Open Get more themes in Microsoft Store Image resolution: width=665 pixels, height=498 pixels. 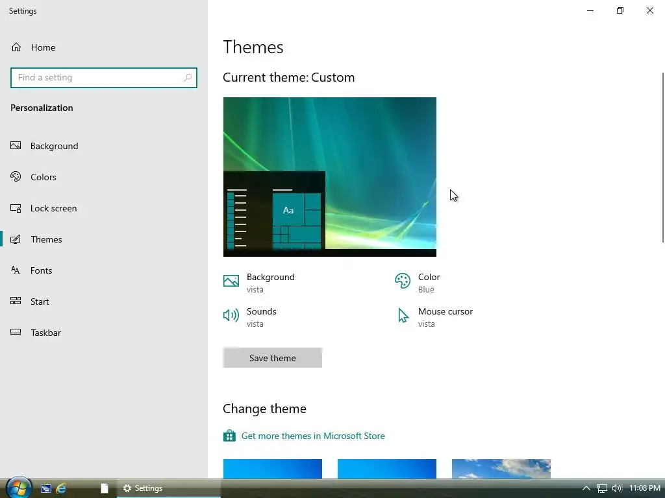313,436
